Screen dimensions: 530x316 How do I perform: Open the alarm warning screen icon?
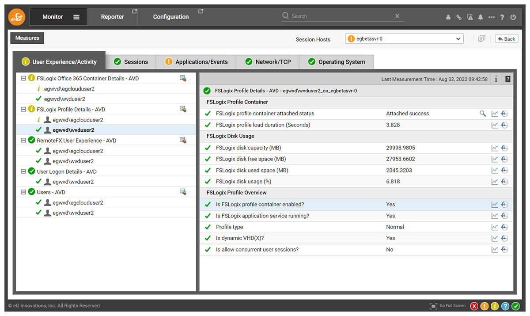[x=470, y=17]
